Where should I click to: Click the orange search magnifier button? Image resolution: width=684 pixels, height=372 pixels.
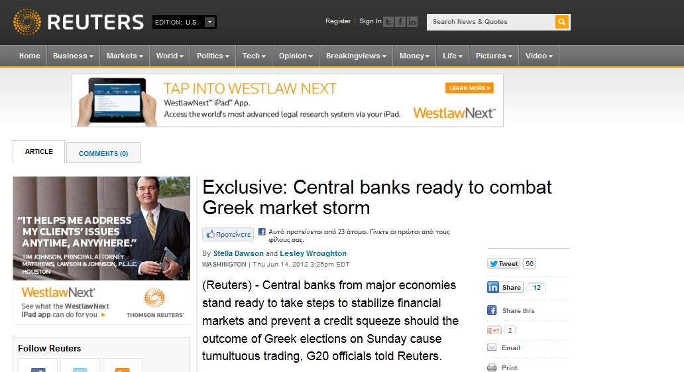point(562,22)
